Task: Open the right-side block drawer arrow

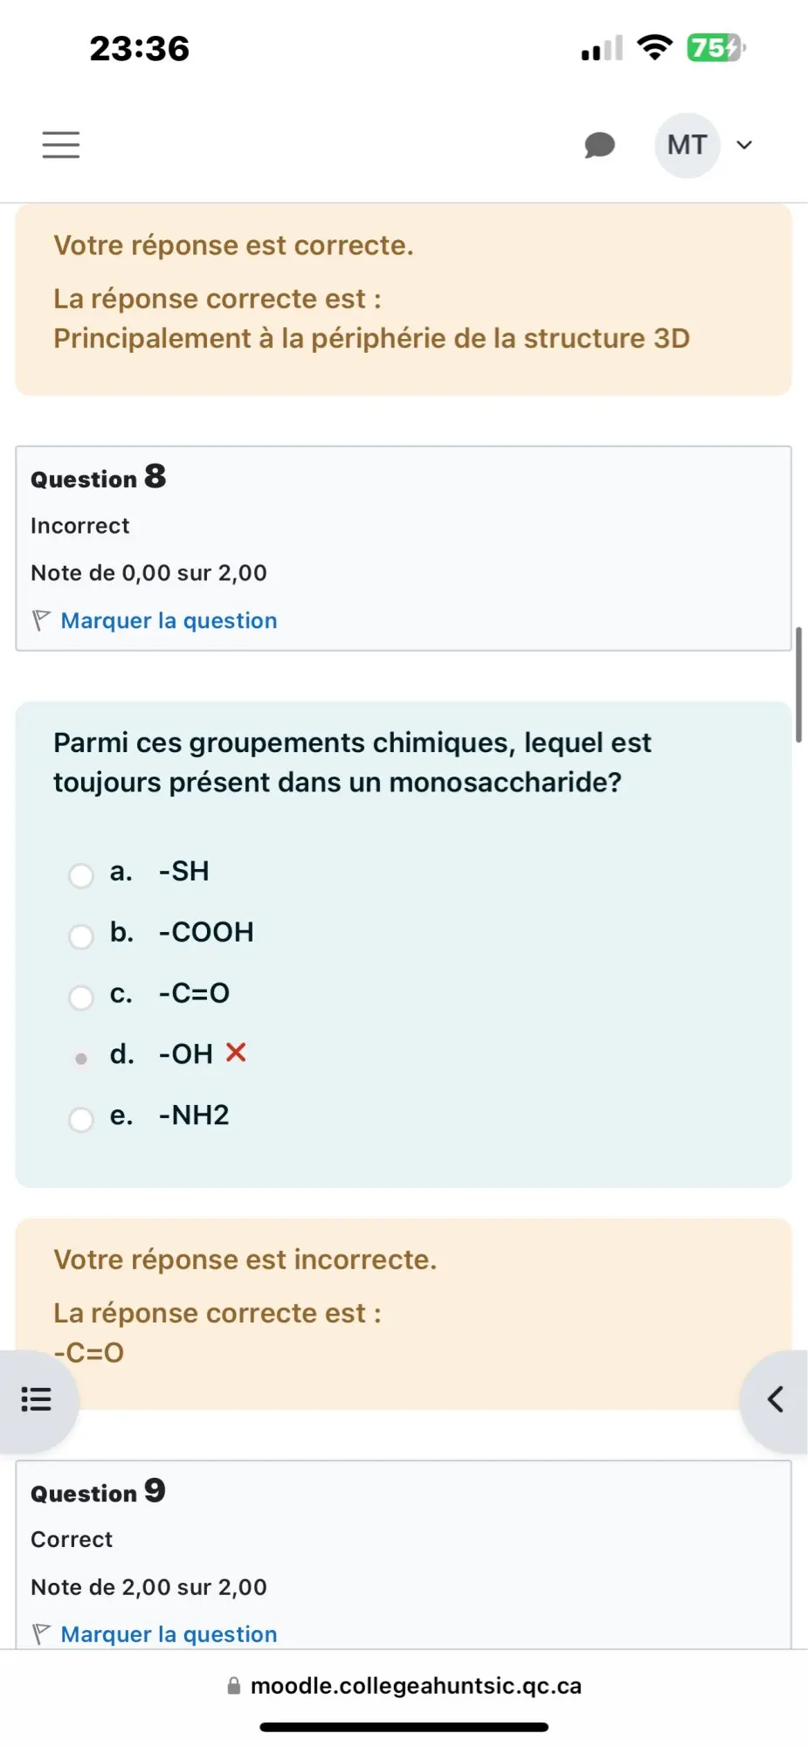Action: click(x=775, y=1399)
